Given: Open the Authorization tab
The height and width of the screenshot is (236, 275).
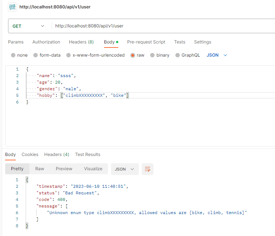Looking at the screenshot, I should [46, 42].
